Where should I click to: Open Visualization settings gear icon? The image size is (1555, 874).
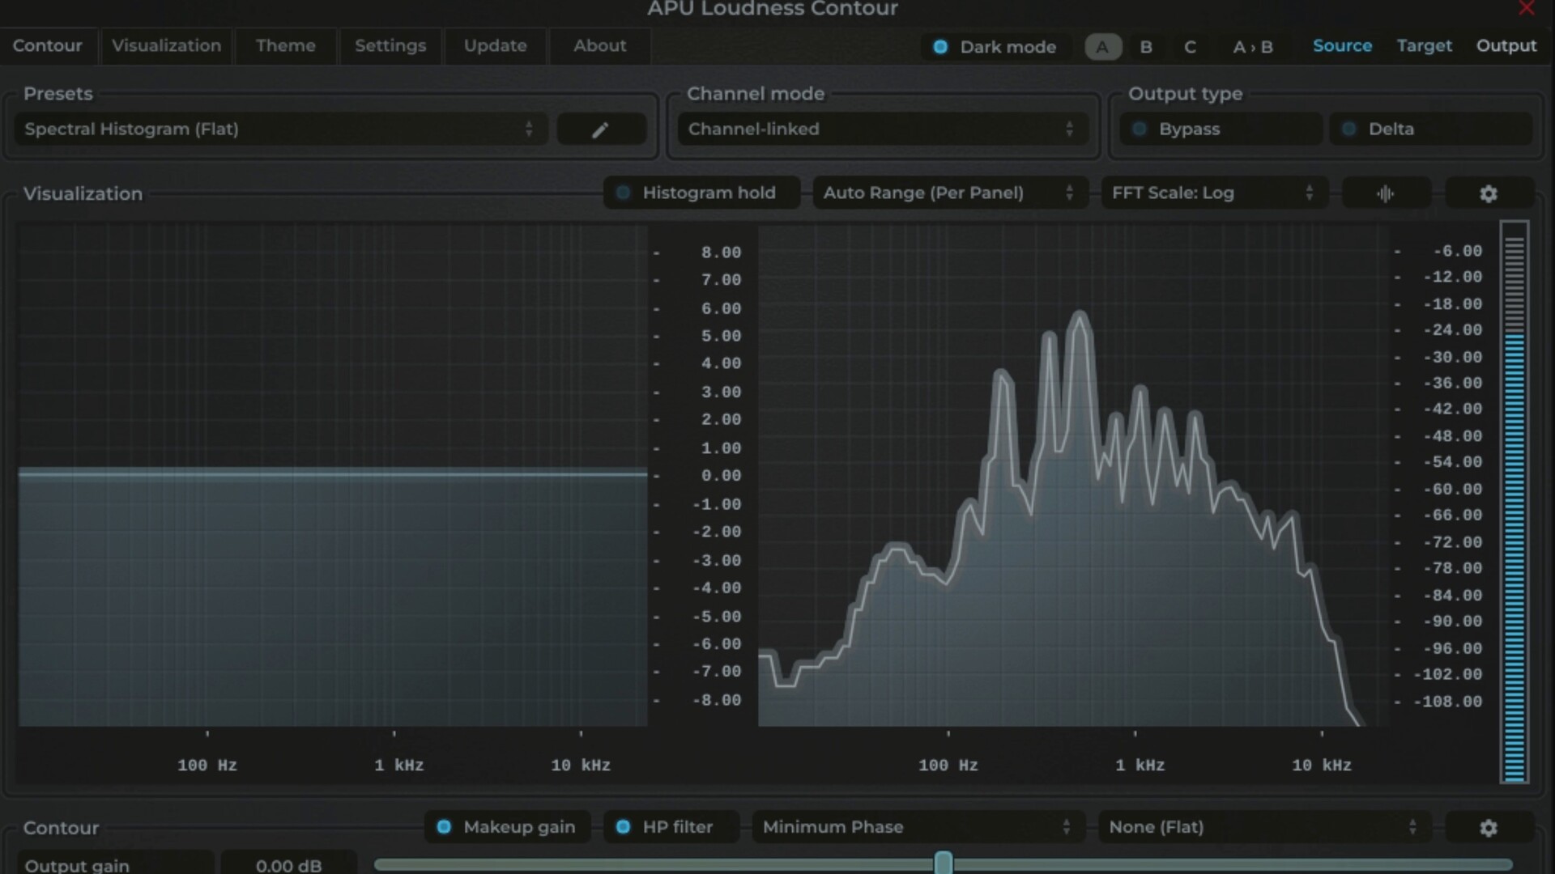[x=1489, y=193]
